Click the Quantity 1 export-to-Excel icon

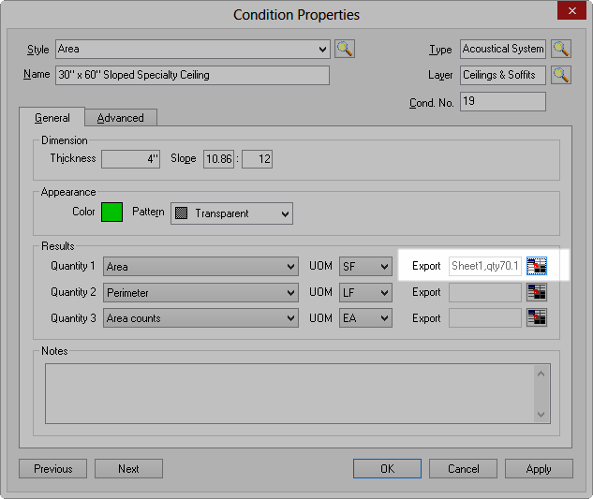coord(537,266)
